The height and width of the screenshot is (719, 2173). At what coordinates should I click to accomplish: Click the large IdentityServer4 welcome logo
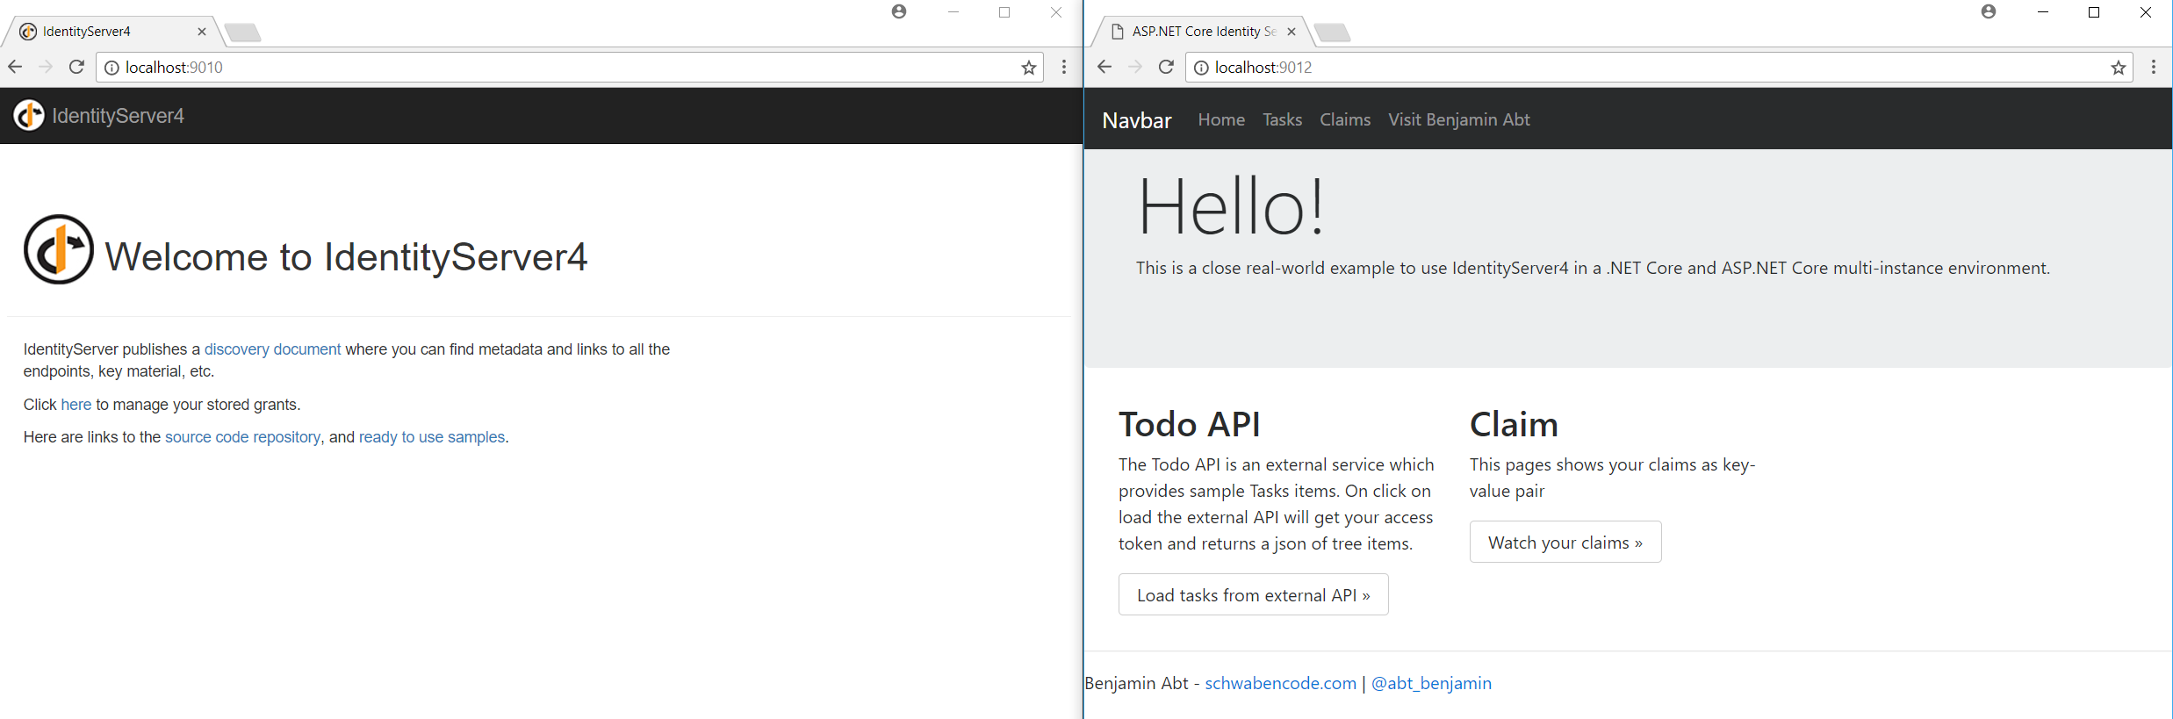(x=58, y=249)
